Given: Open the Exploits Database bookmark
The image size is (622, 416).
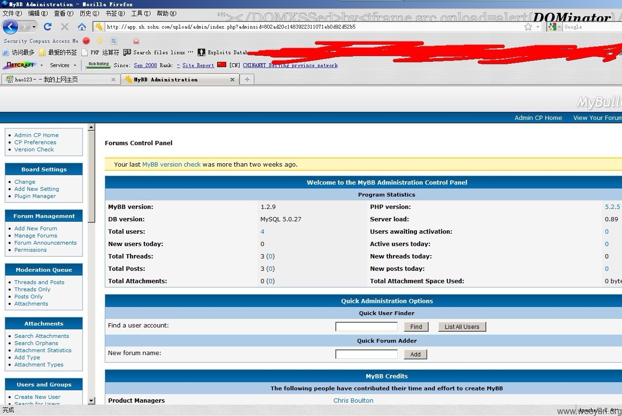Looking at the screenshot, I should point(223,52).
